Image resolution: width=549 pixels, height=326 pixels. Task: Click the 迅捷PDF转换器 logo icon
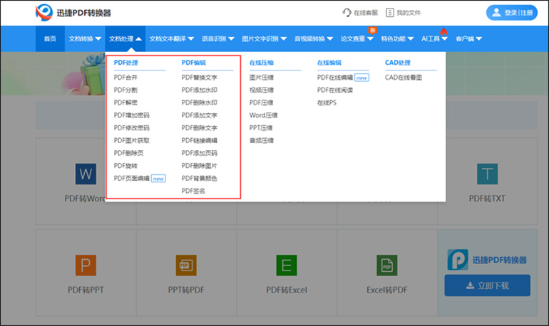click(x=44, y=13)
